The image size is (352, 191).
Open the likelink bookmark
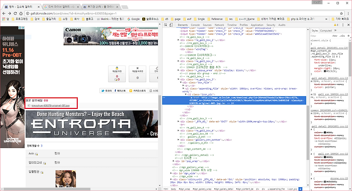(x=110, y=19)
